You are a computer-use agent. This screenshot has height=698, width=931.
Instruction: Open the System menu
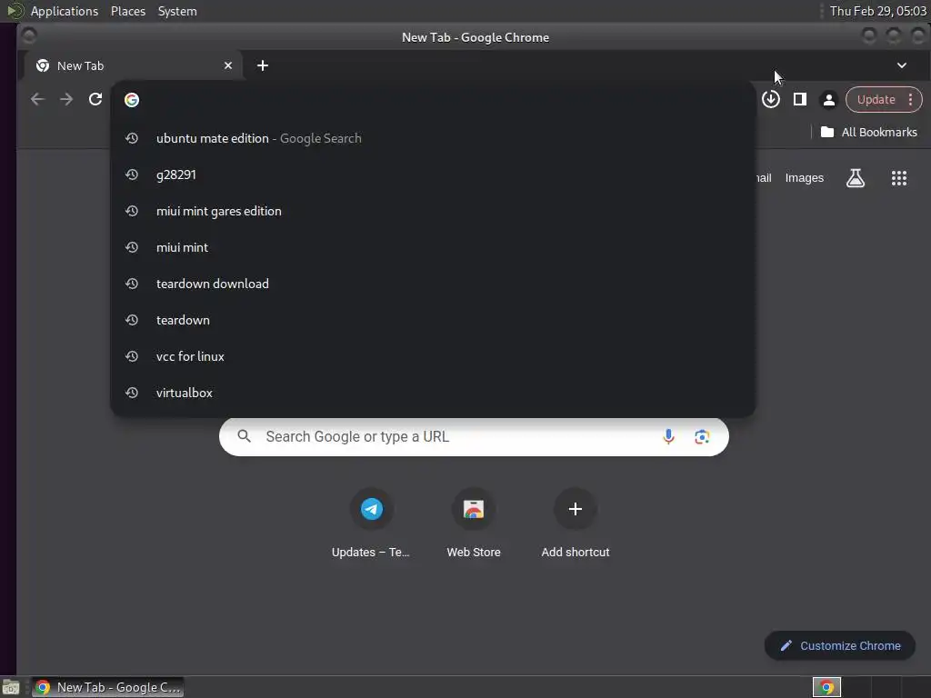[x=177, y=11]
